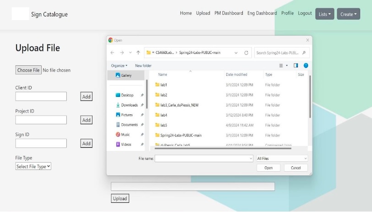This screenshot has width=372, height=212.
Task: Select lab3_Carla_duPlessis_NEW folder
Action: (x=177, y=105)
